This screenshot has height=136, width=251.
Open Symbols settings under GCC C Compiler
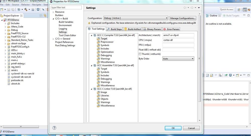tap(103, 45)
